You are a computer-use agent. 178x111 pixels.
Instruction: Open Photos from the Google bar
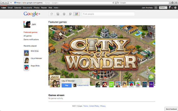pyautogui.click(x=37, y=8)
